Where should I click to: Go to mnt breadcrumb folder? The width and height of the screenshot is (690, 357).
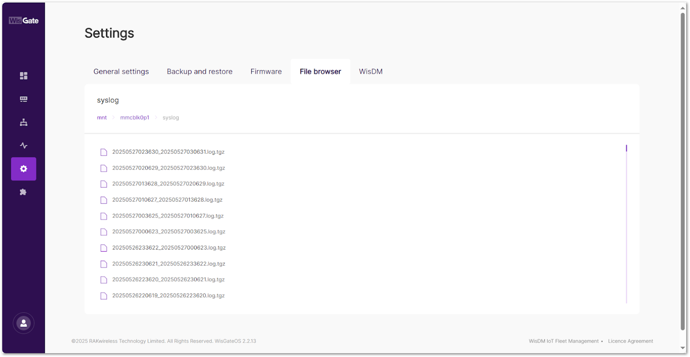pos(102,117)
